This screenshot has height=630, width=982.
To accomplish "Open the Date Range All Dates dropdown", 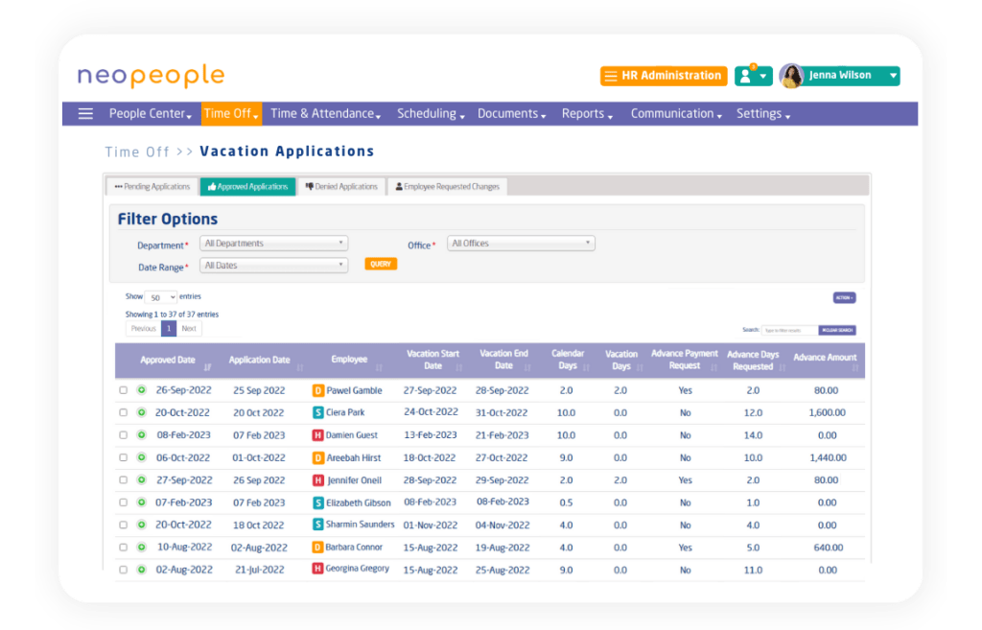I will coord(273,265).
